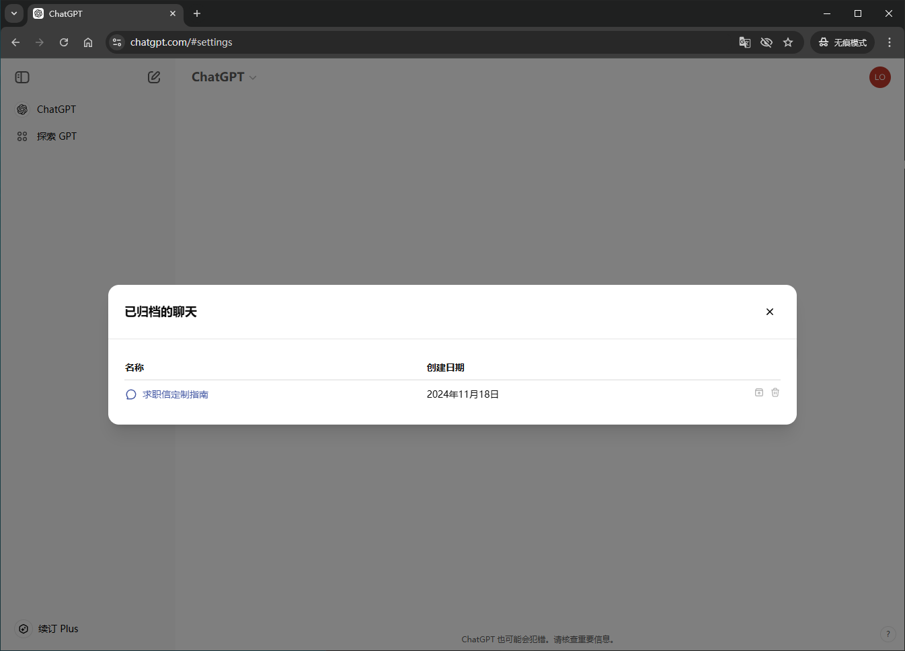The height and width of the screenshot is (651, 905).
Task: Click the 无痕模式 incognito indicator
Action: 842,42
